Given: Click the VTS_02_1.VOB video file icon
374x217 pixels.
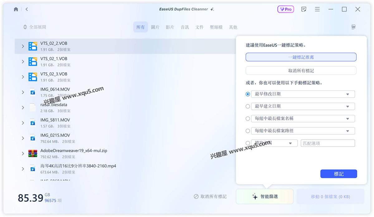Looking at the screenshot, I should pyautogui.click(x=33, y=61).
